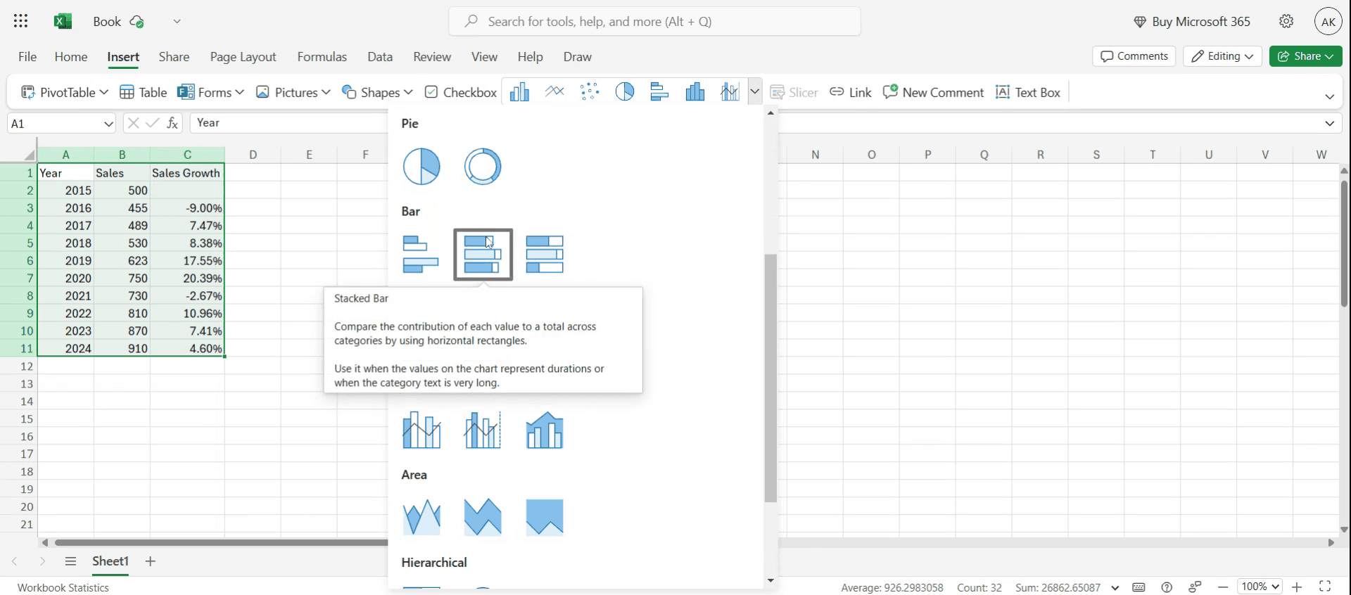Choose the Clustered Bar chart
Viewport: 1351px width, 595px height.
click(x=421, y=255)
